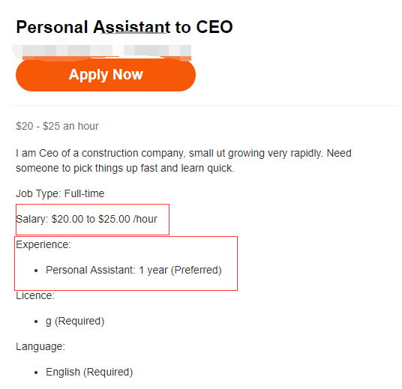This screenshot has width=402, height=389.
Task: Click the word CEO in the title
Action: (x=214, y=27)
